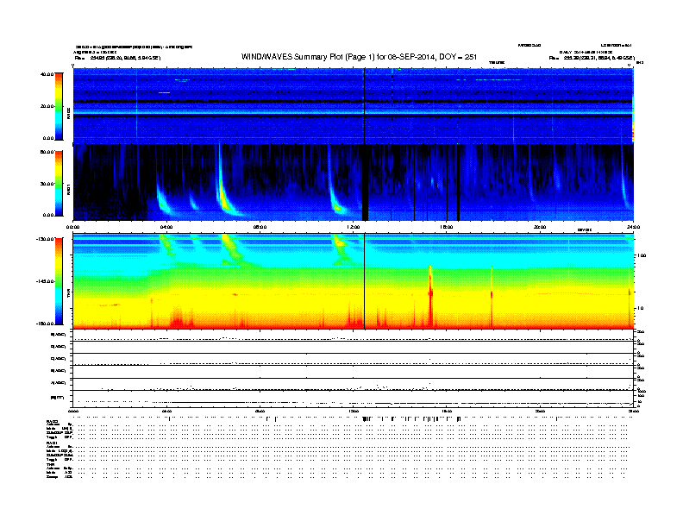The width and height of the screenshot is (683, 528).
Task: Select the 60.00 label on RAD1 scale
Action: (x=47, y=152)
